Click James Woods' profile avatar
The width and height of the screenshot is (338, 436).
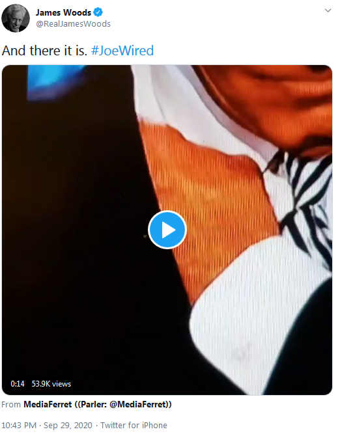pyautogui.click(x=15, y=18)
